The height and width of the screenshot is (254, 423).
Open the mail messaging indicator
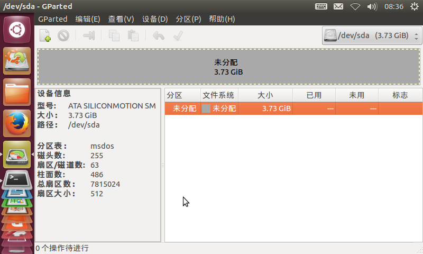click(338, 6)
